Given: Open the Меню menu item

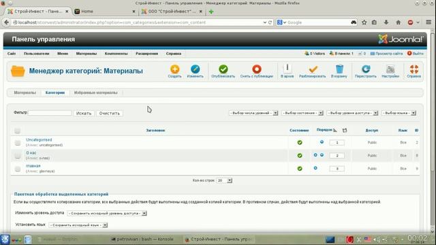Looking at the screenshot, I should click(63, 53).
